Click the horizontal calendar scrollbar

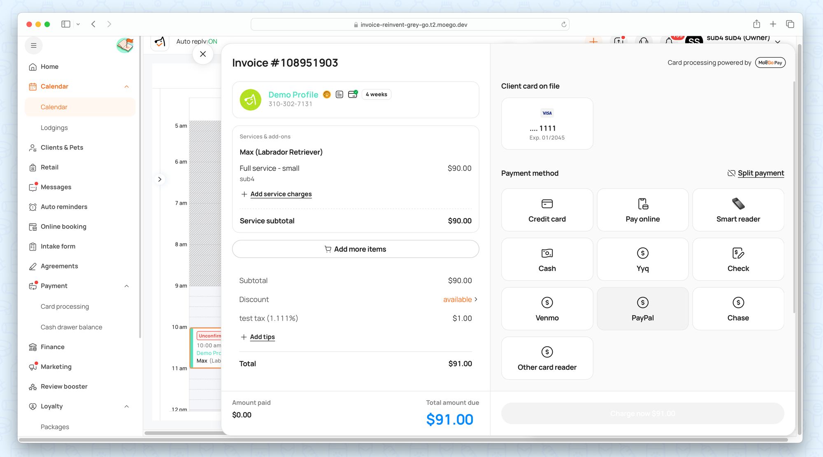point(183,433)
